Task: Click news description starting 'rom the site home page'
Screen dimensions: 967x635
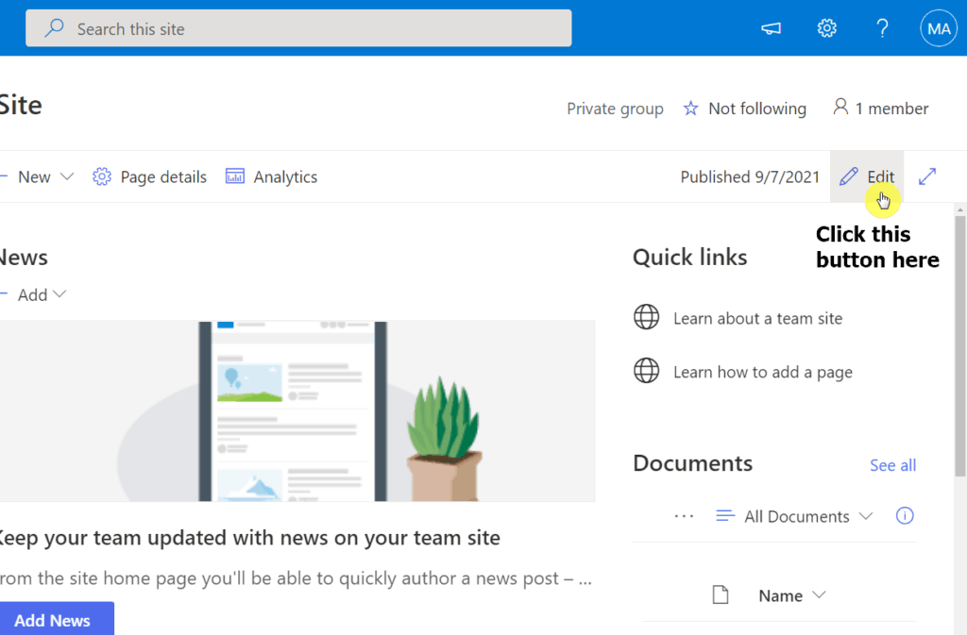Action: point(296,578)
